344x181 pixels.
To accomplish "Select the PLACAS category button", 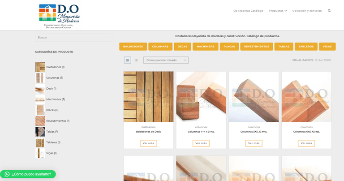I will [x=229, y=47].
